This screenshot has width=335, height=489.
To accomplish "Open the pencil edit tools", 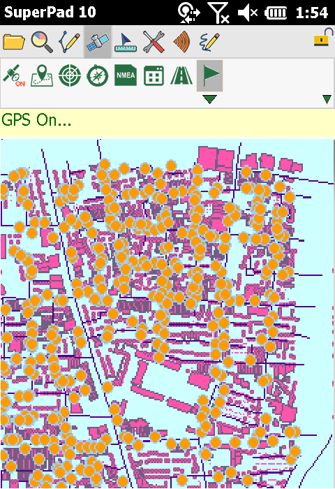I will [x=69, y=42].
